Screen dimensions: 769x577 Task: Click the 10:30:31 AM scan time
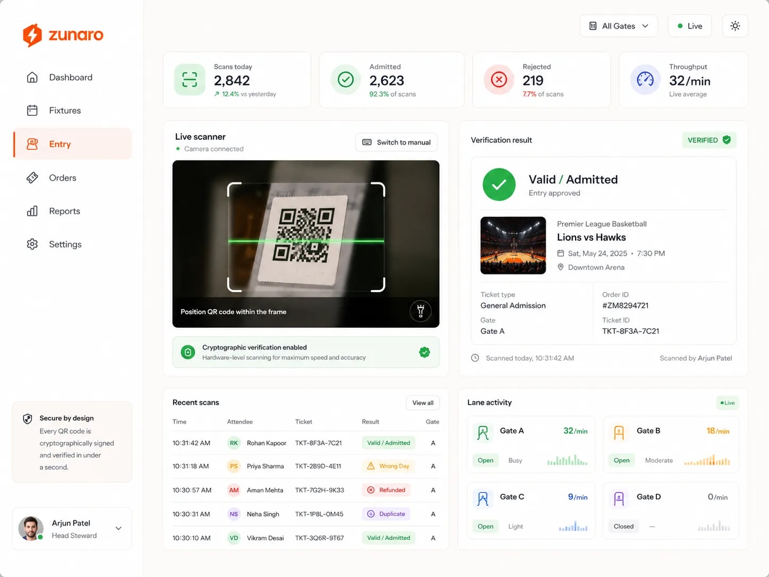click(x=191, y=514)
